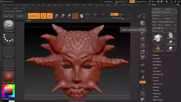181x102 pixels.
Task: Toggle Edit mode button
Action: [x=43, y=16]
